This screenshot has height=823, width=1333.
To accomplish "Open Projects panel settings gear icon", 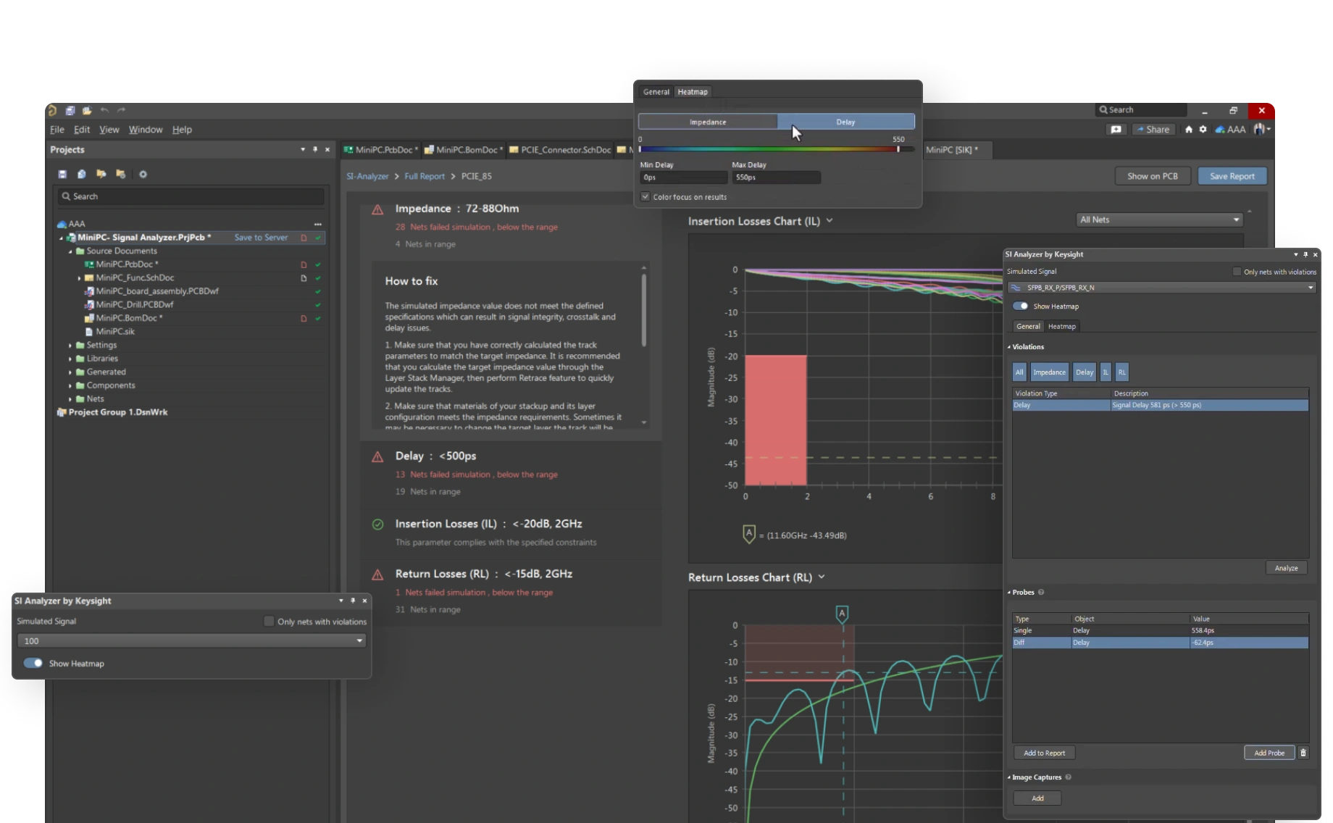I will click(143, 174).
